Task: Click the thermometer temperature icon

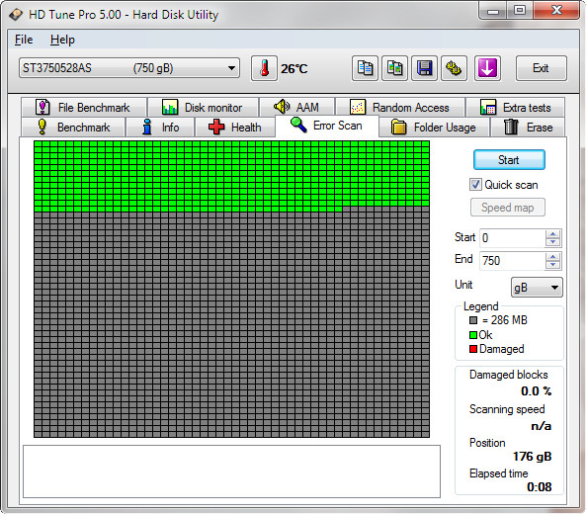Action: pyautogui.click(x=264, y=68)
